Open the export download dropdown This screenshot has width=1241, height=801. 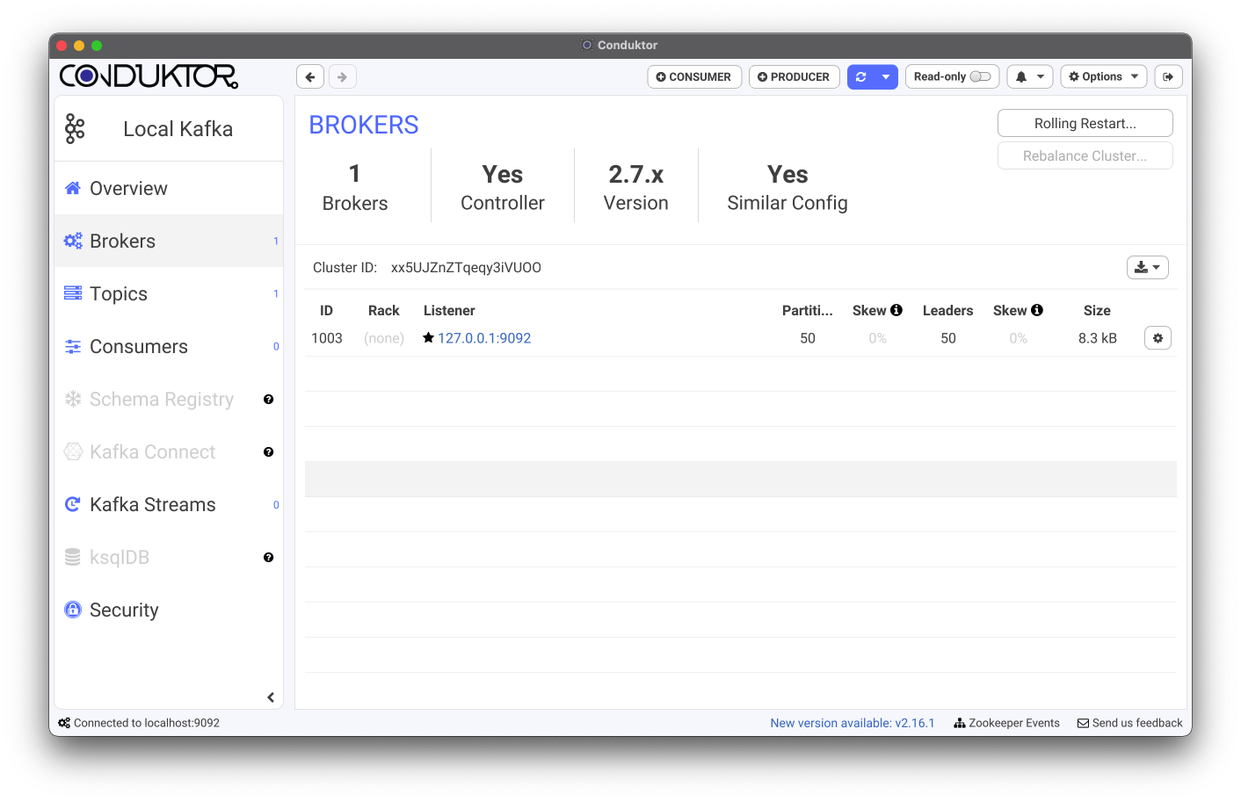point(1148,267)
